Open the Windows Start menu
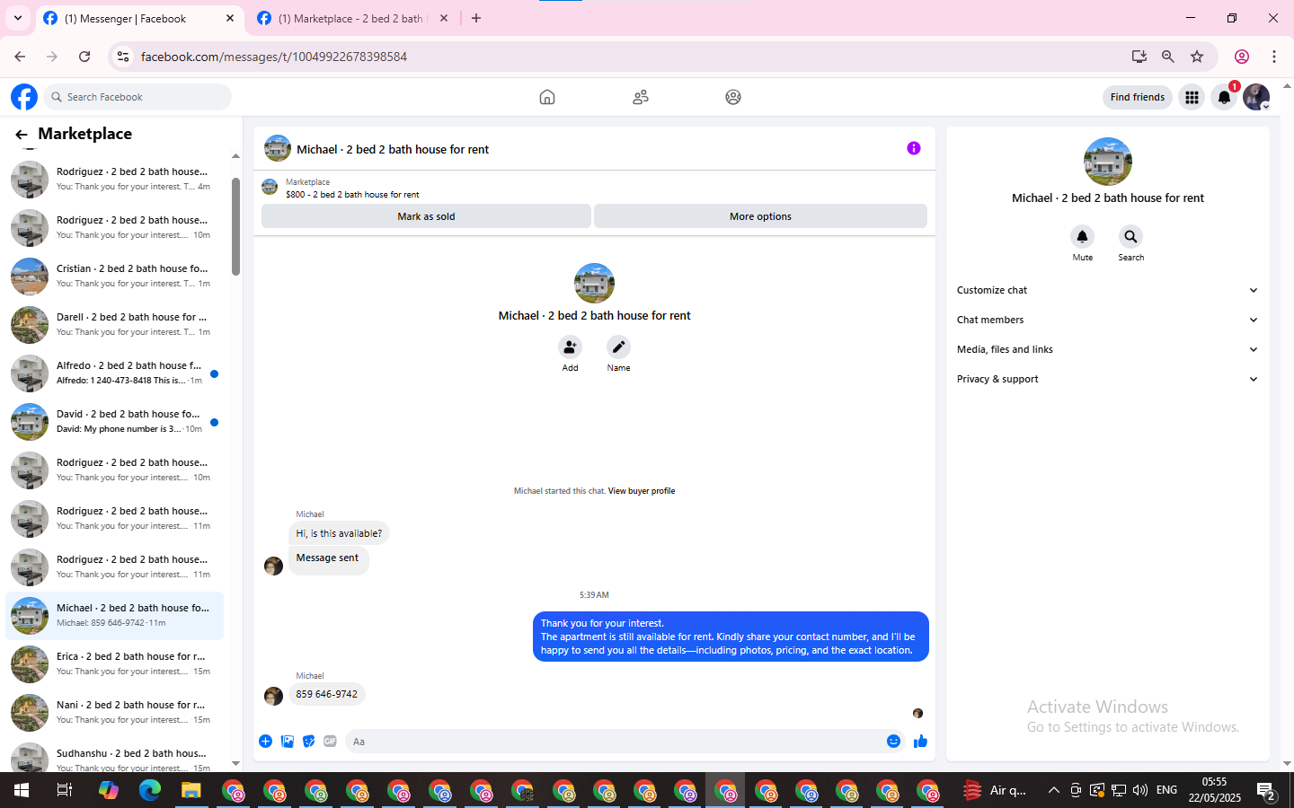 [22, 790]
